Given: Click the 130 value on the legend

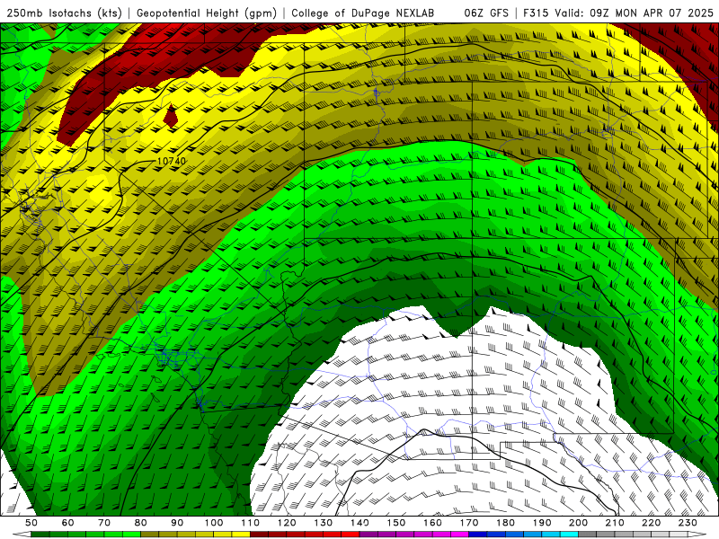Looking at the screenshot, I should (x=324, y=523).
